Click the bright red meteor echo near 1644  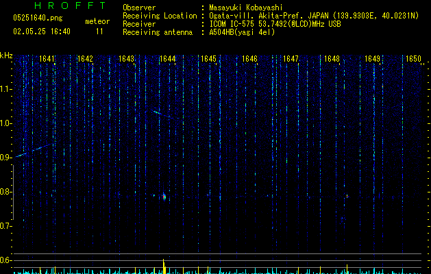point(164,197)
